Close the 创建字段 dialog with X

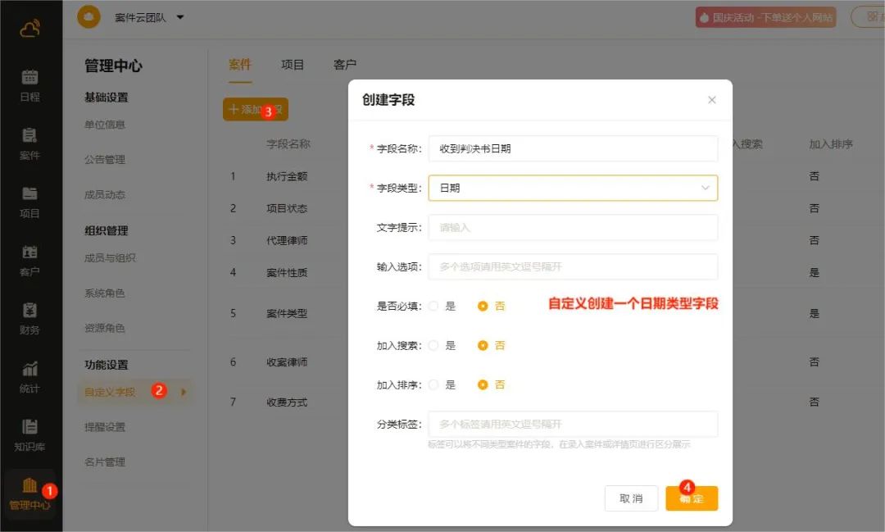(x=711, y=100)
